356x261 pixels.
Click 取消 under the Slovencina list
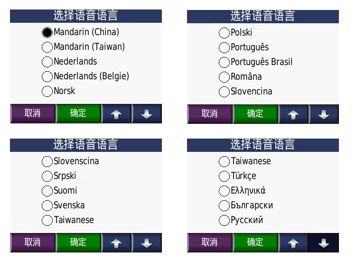[209, 114]
